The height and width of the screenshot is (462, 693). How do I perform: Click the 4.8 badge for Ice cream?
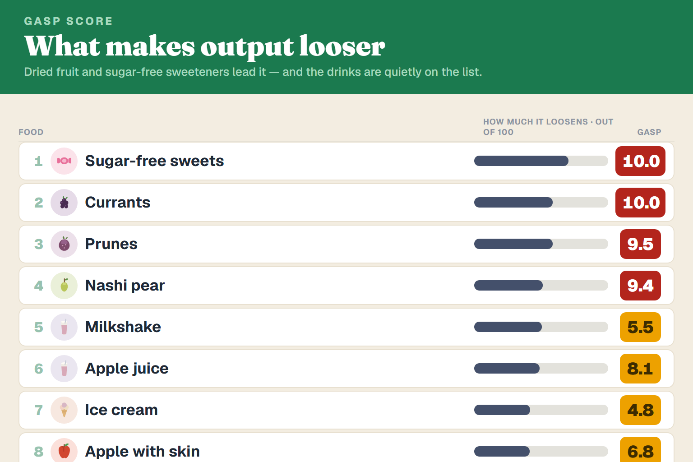pos(640,410)
